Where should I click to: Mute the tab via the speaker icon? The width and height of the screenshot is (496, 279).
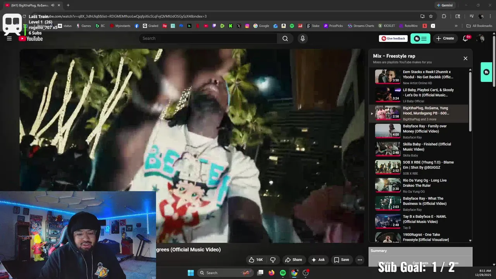point(53,5)
